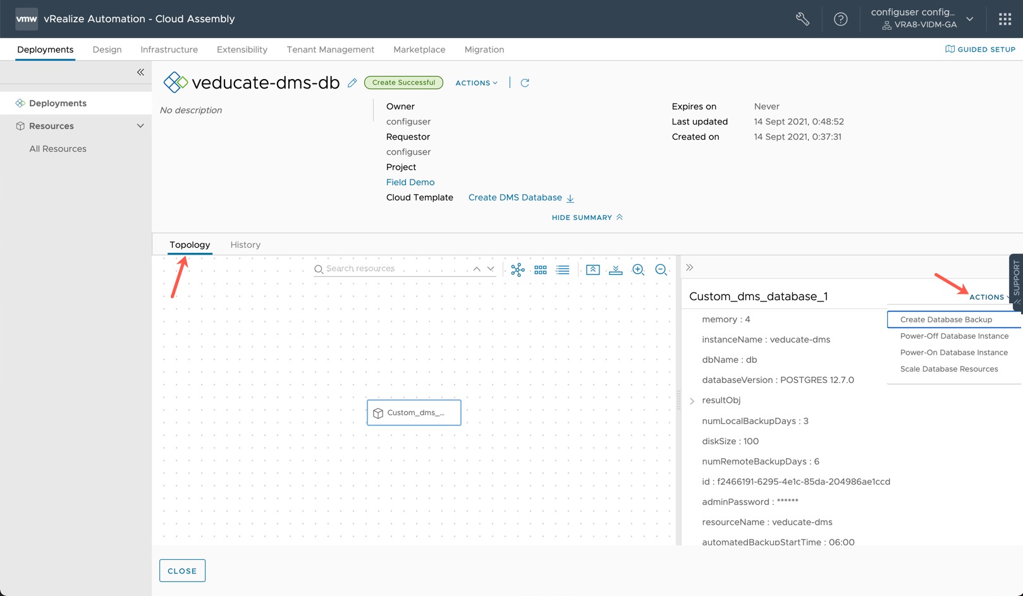Click the fit-to-screen canvas icon

[592, 270]
